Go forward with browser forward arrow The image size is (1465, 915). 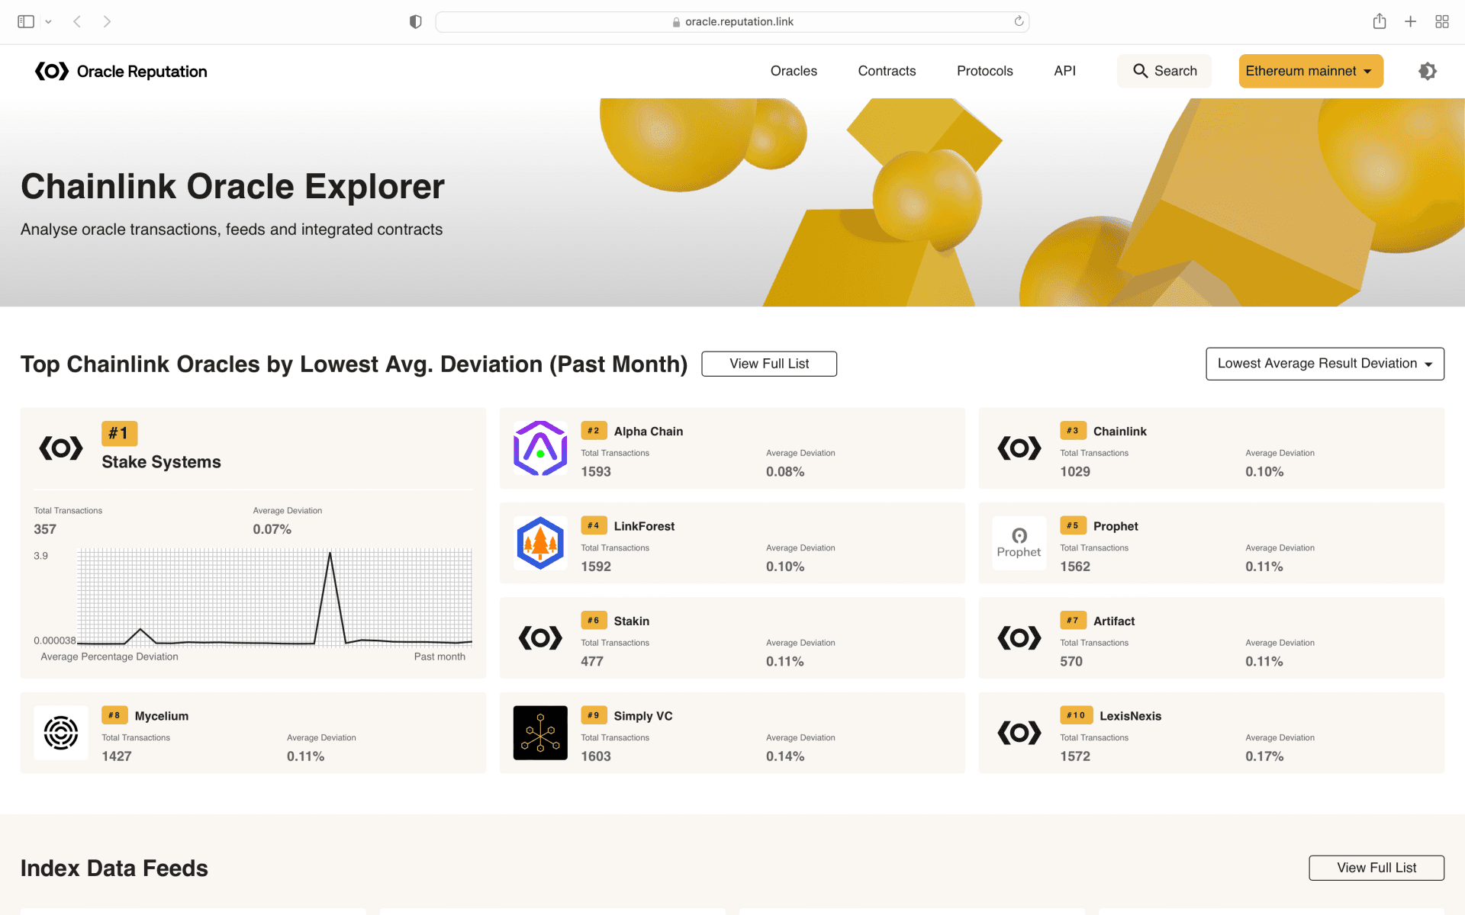click(x=107, y=21)
